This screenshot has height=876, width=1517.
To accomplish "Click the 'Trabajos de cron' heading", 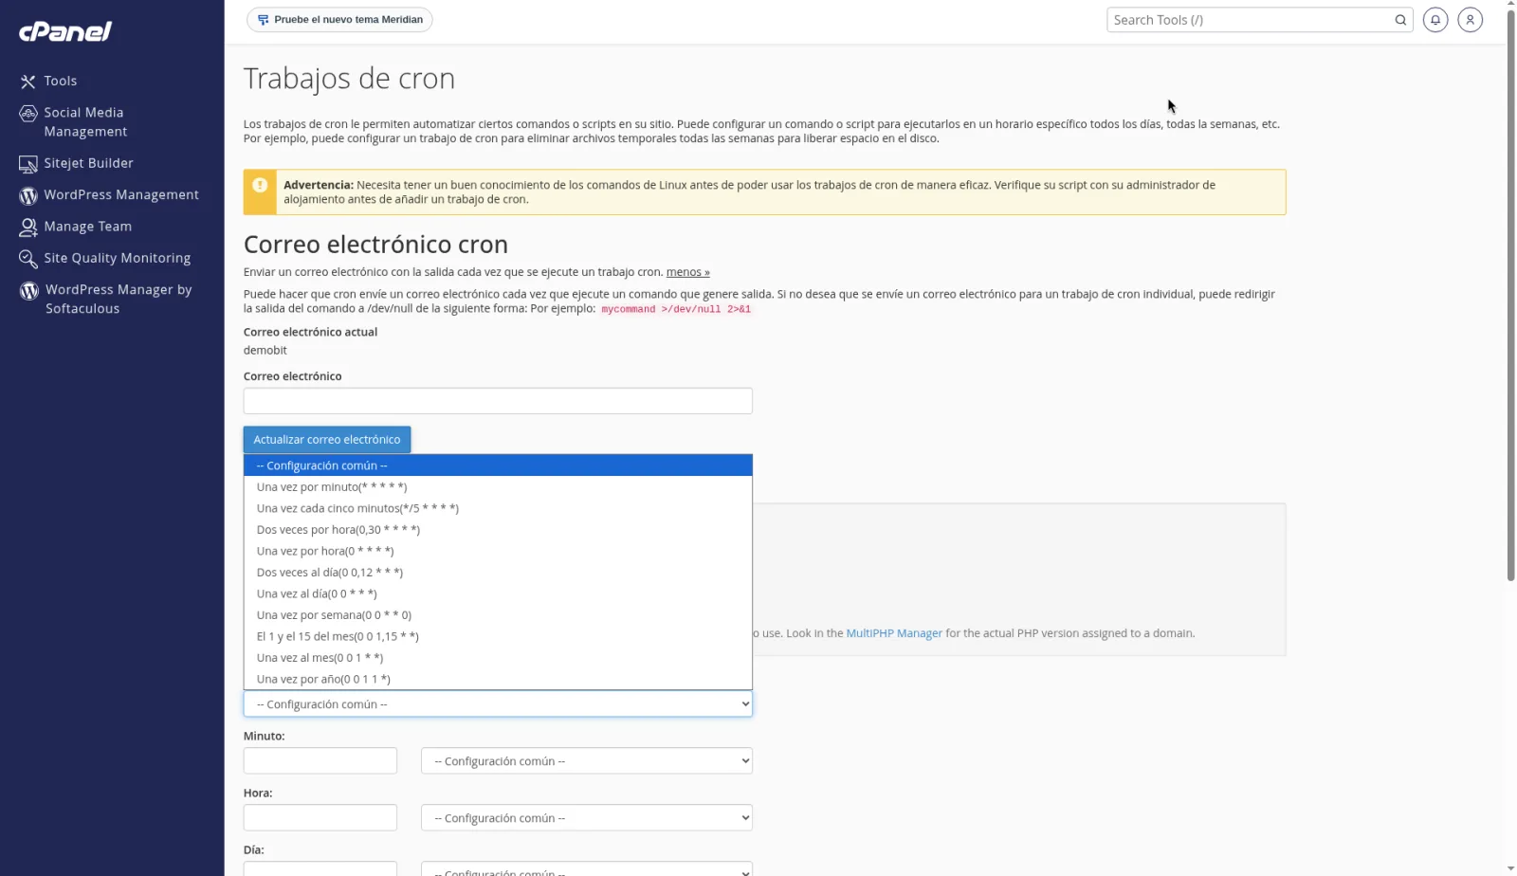I will (349, 79).
